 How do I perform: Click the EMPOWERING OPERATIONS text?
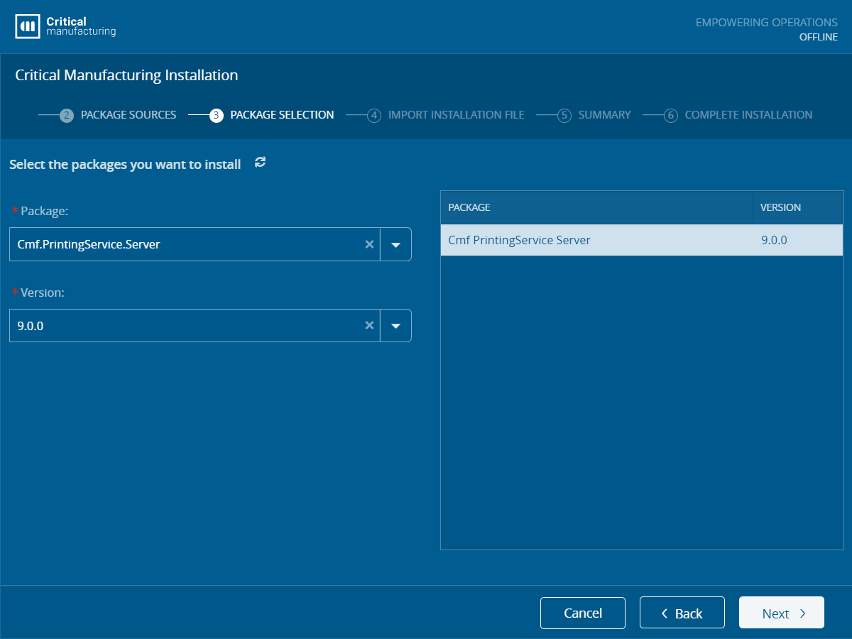coord(767,23)
